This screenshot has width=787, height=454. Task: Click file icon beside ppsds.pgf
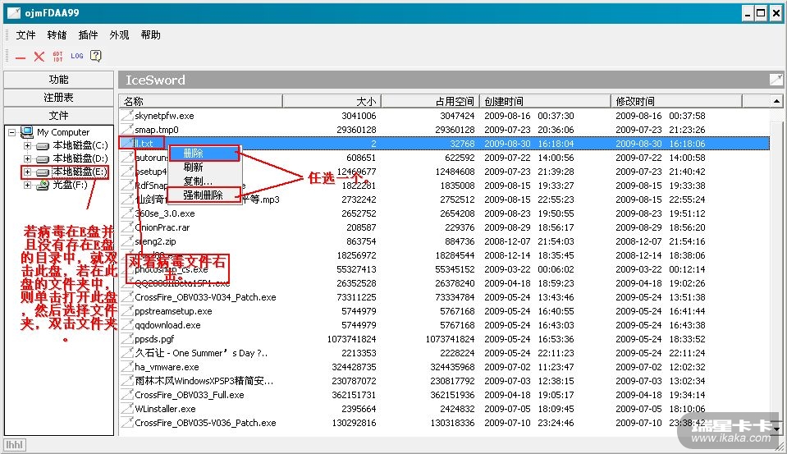[x=127, y=339]
